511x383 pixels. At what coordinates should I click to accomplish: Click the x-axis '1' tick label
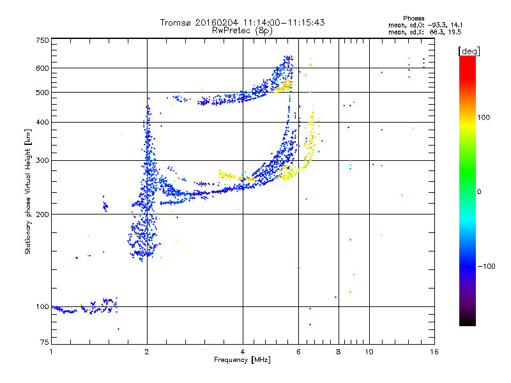point(51,352)
